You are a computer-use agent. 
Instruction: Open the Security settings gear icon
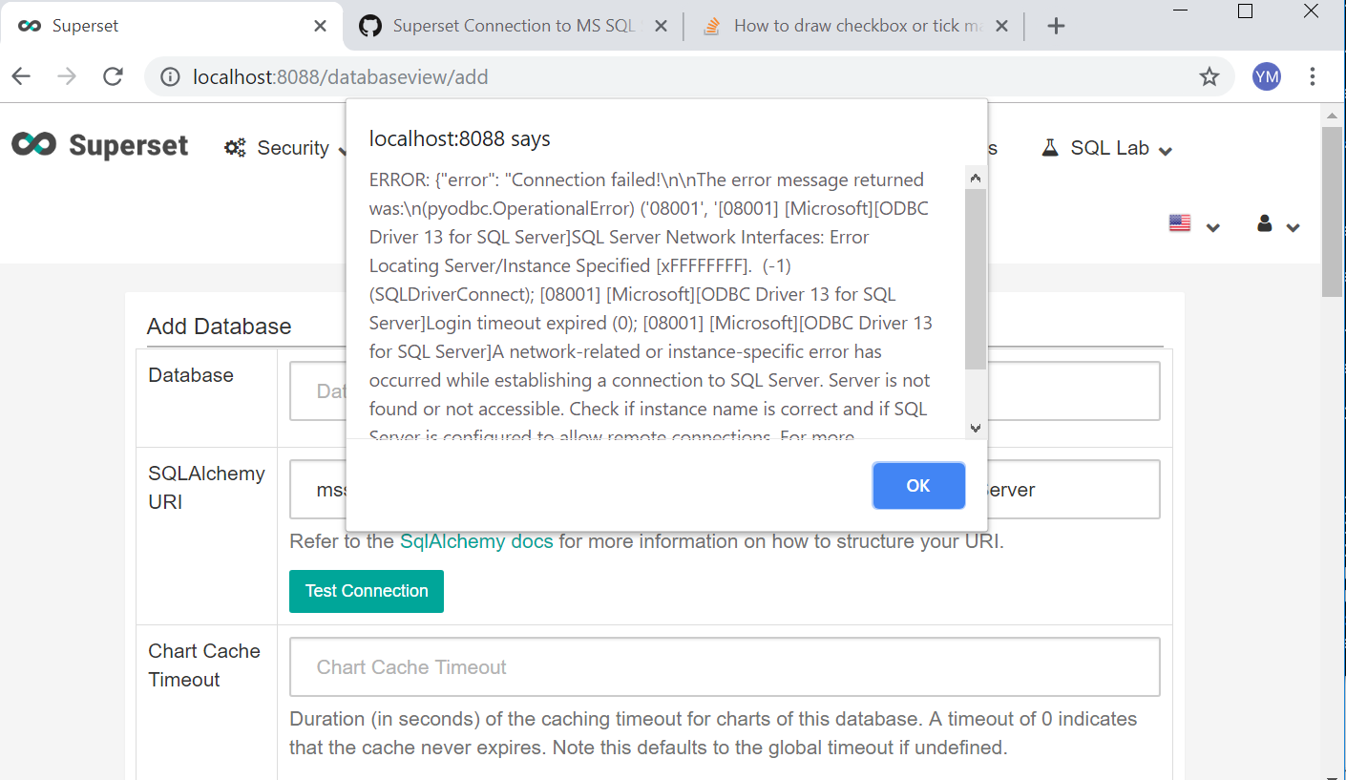coord(235,148)
